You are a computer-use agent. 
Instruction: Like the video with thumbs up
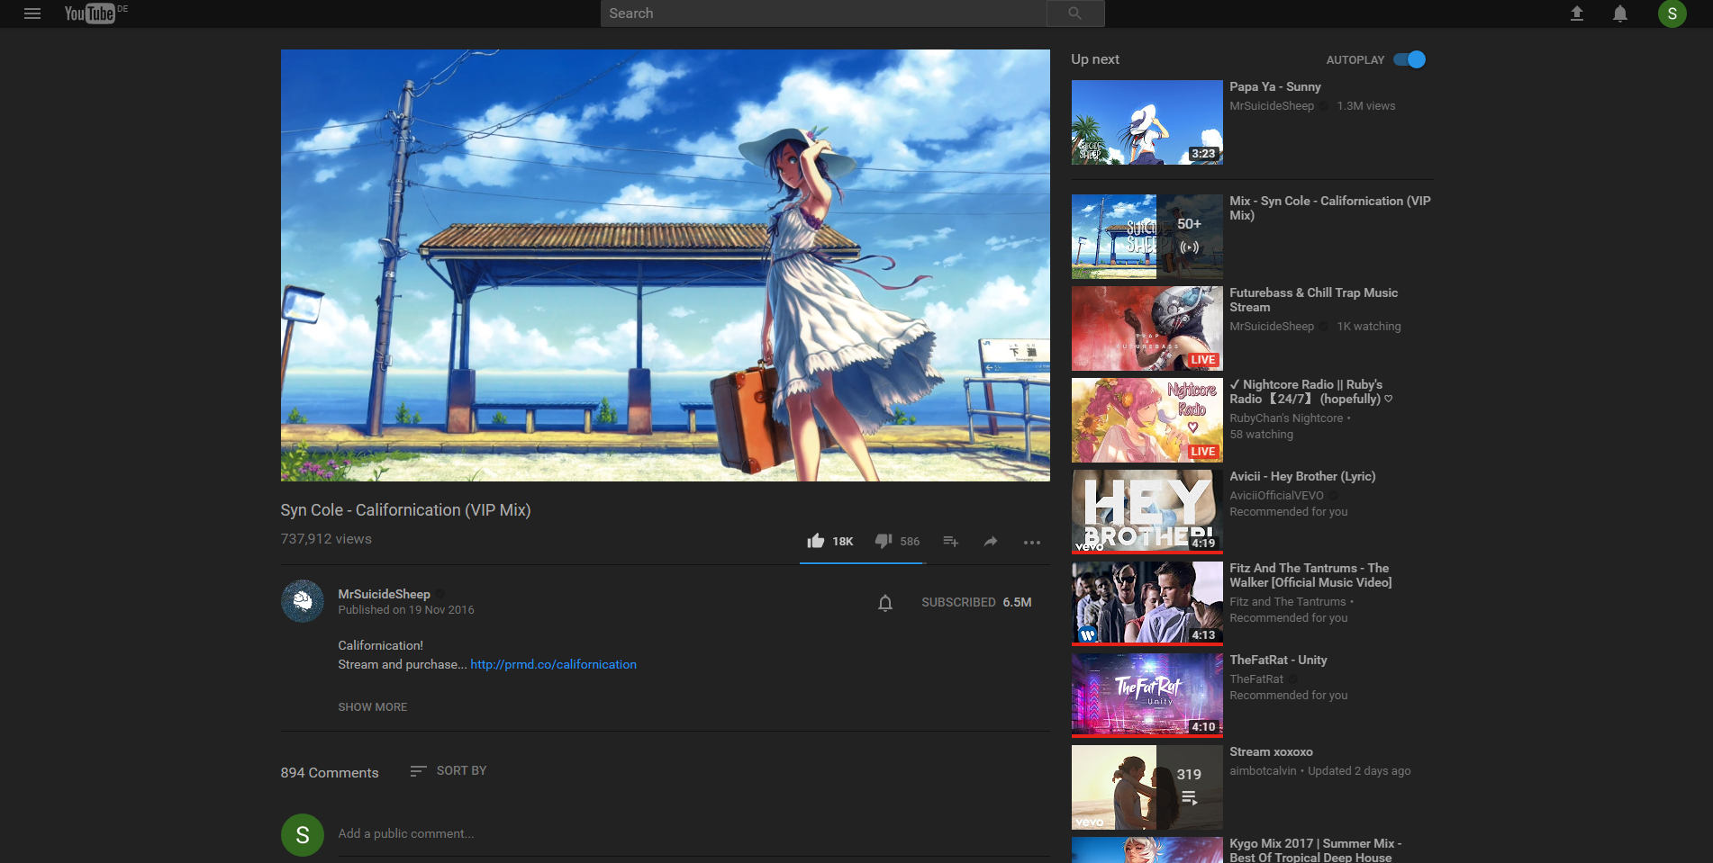click(816, 541)
